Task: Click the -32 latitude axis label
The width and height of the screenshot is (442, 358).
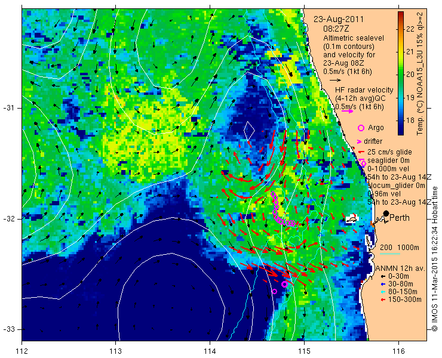Action: pyautogui.click(x=8, y=219)
